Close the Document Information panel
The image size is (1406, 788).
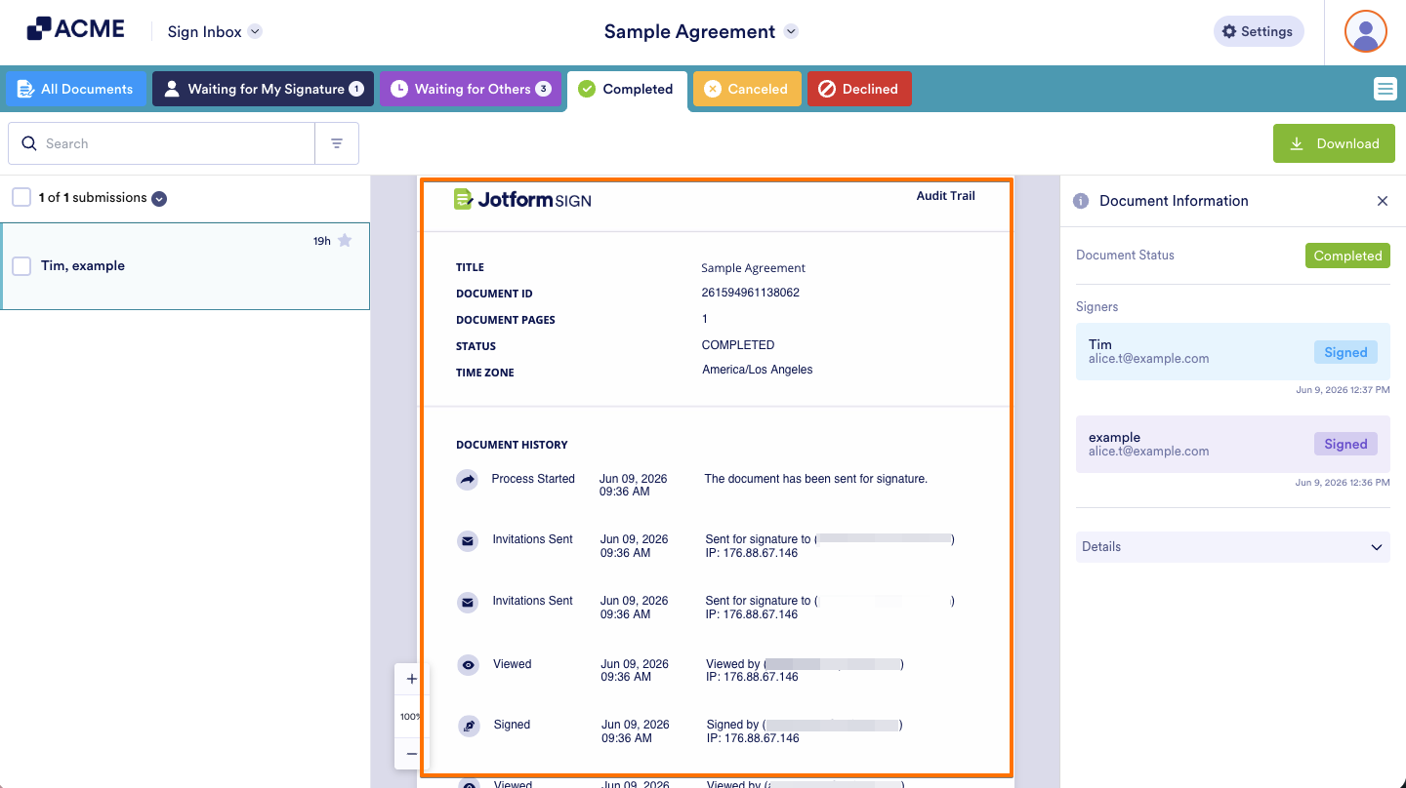tap(1383, 201)
